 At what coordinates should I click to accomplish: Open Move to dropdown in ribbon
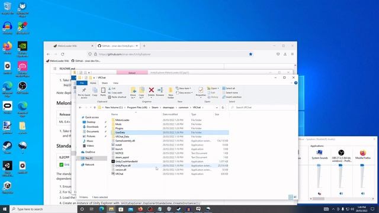pyautogui.click(x=133, y=93)
